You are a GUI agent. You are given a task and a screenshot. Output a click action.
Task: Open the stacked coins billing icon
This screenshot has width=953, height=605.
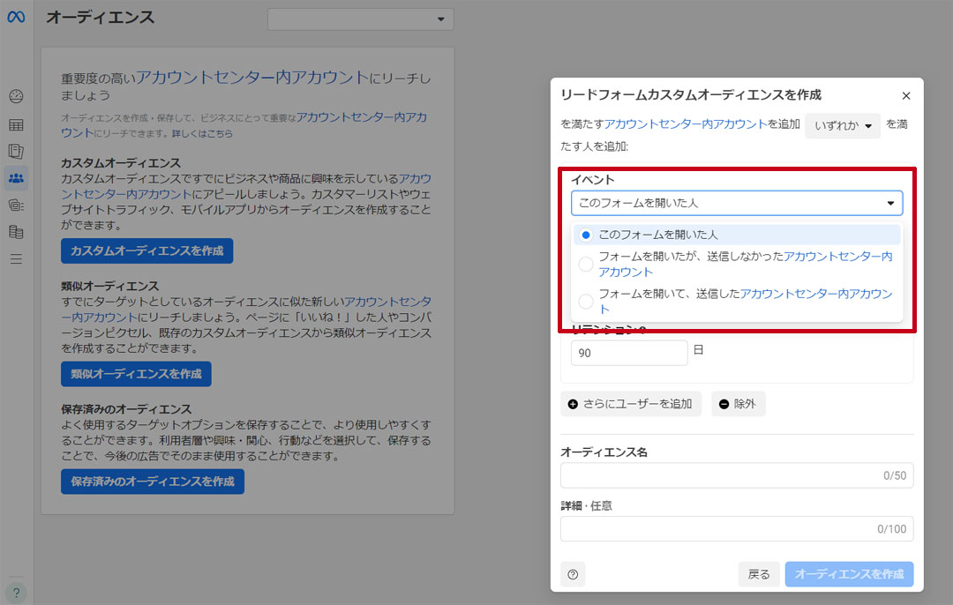[16, 232]
